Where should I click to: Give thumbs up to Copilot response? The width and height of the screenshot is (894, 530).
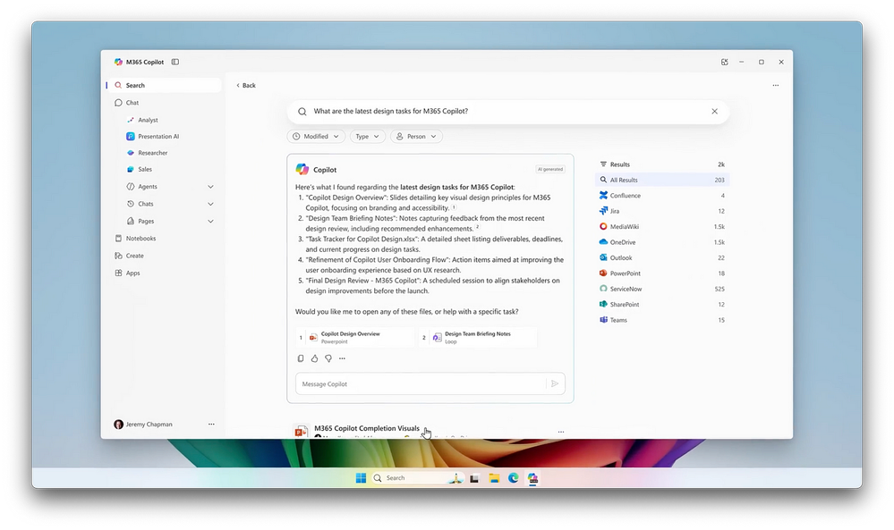[x=314, y=358]
